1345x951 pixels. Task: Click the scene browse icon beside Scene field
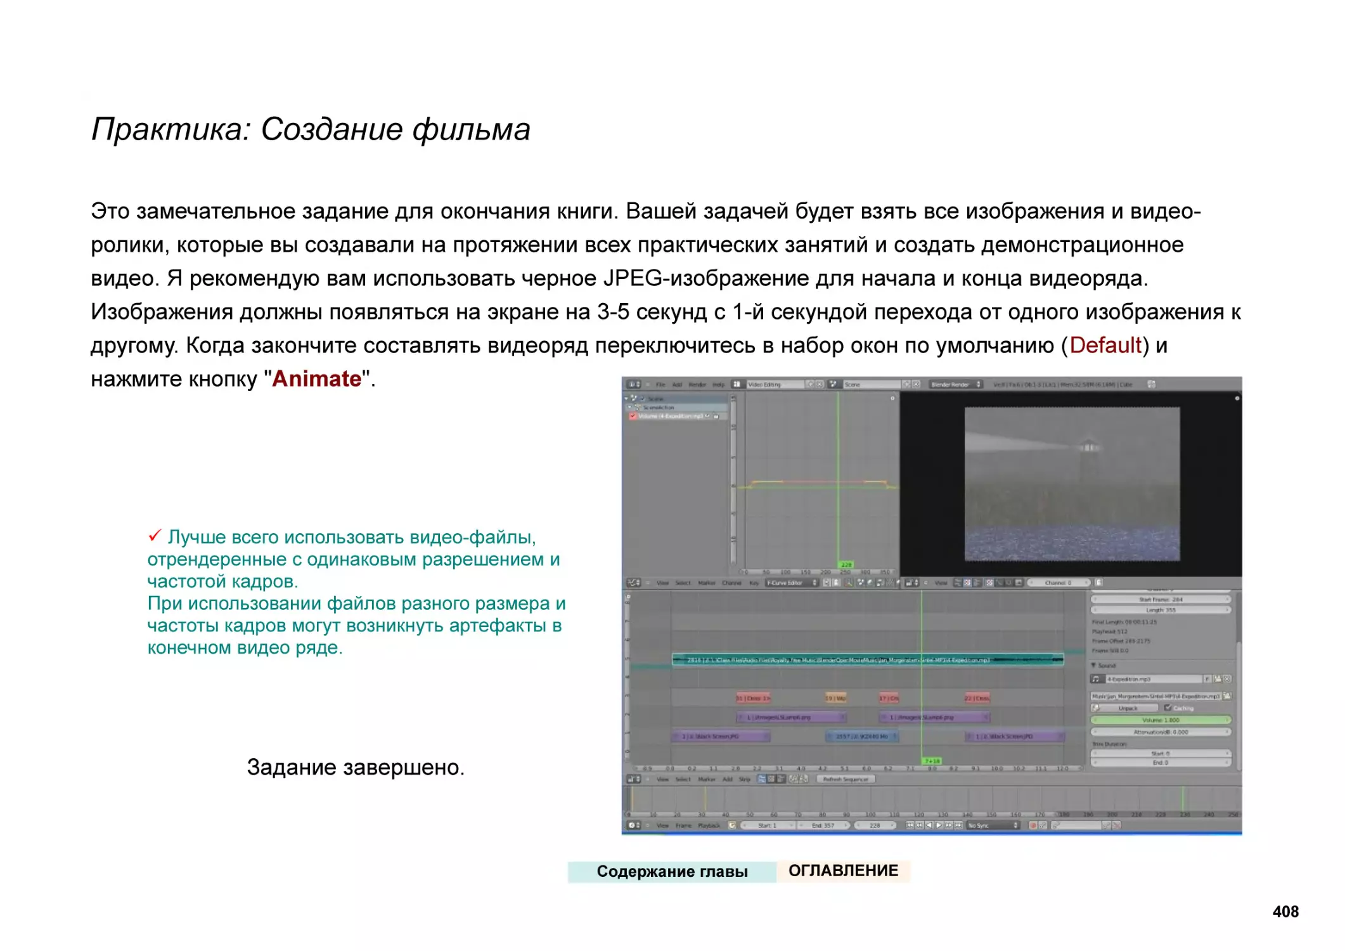833,384
